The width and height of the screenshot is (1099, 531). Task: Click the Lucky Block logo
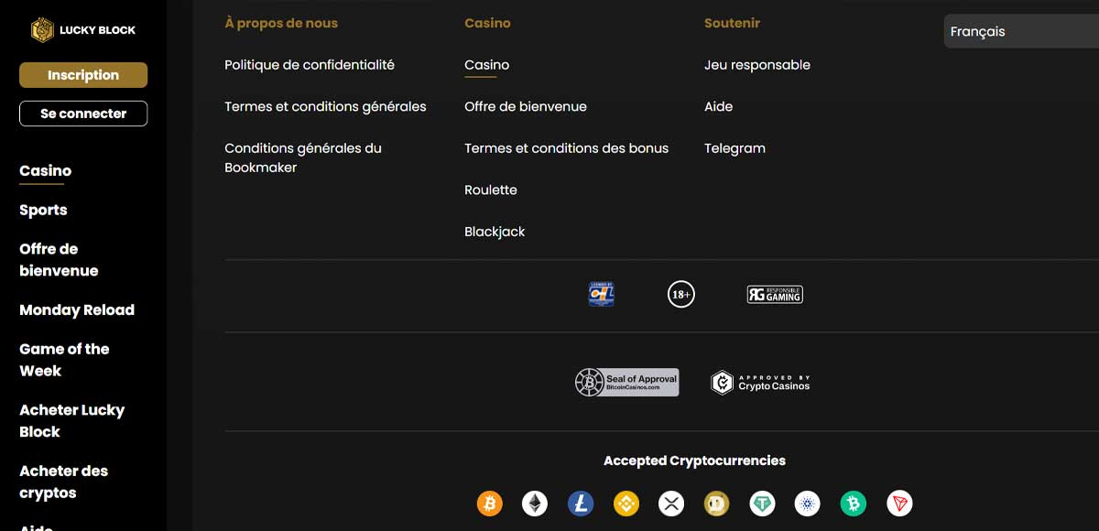click(x=83, y=29)
